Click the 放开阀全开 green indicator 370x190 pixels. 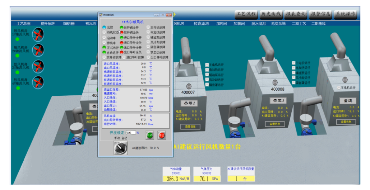[121, 28]
